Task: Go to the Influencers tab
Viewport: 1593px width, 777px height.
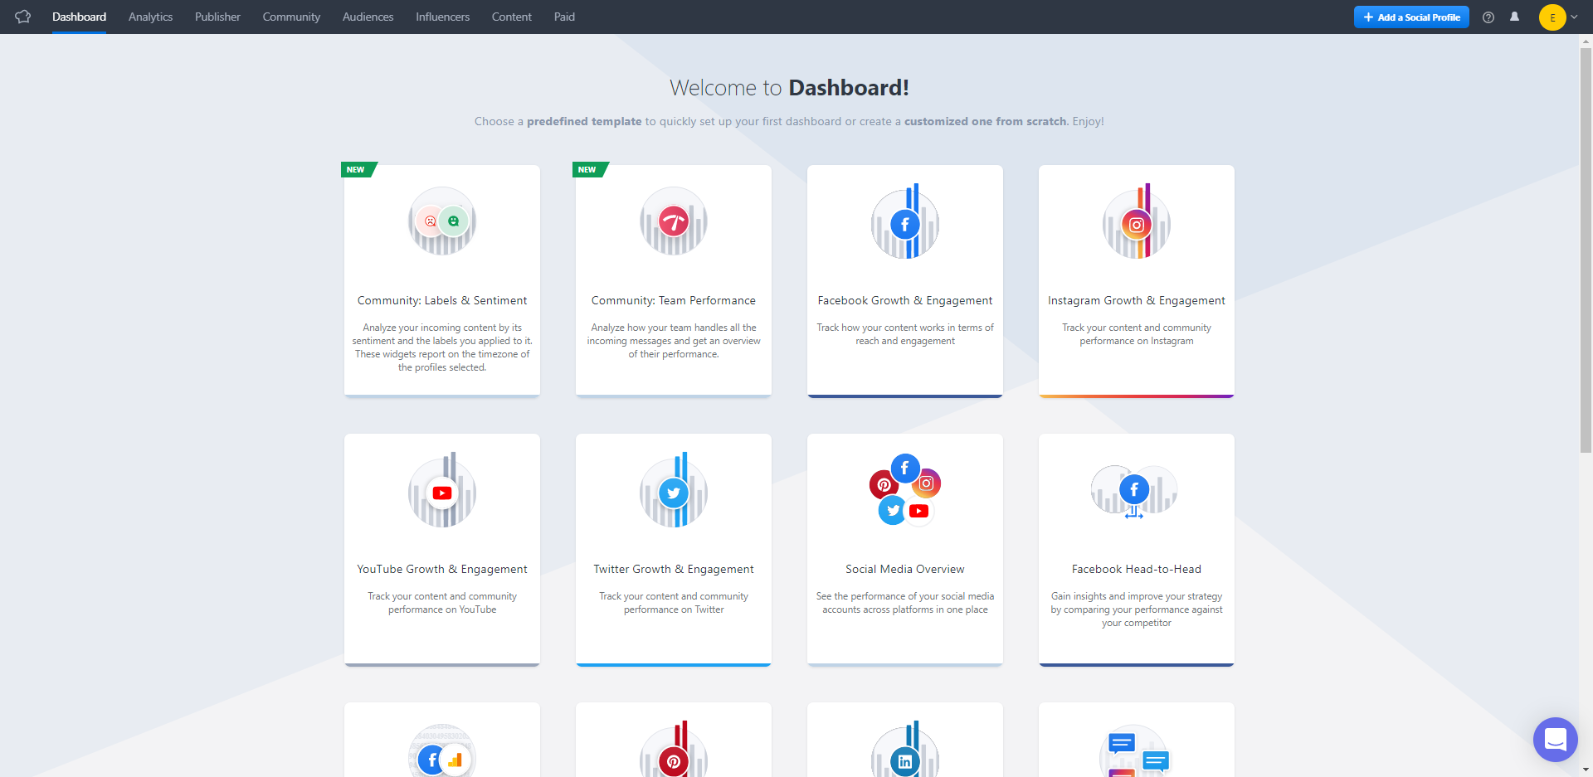Action: [442, 17]
